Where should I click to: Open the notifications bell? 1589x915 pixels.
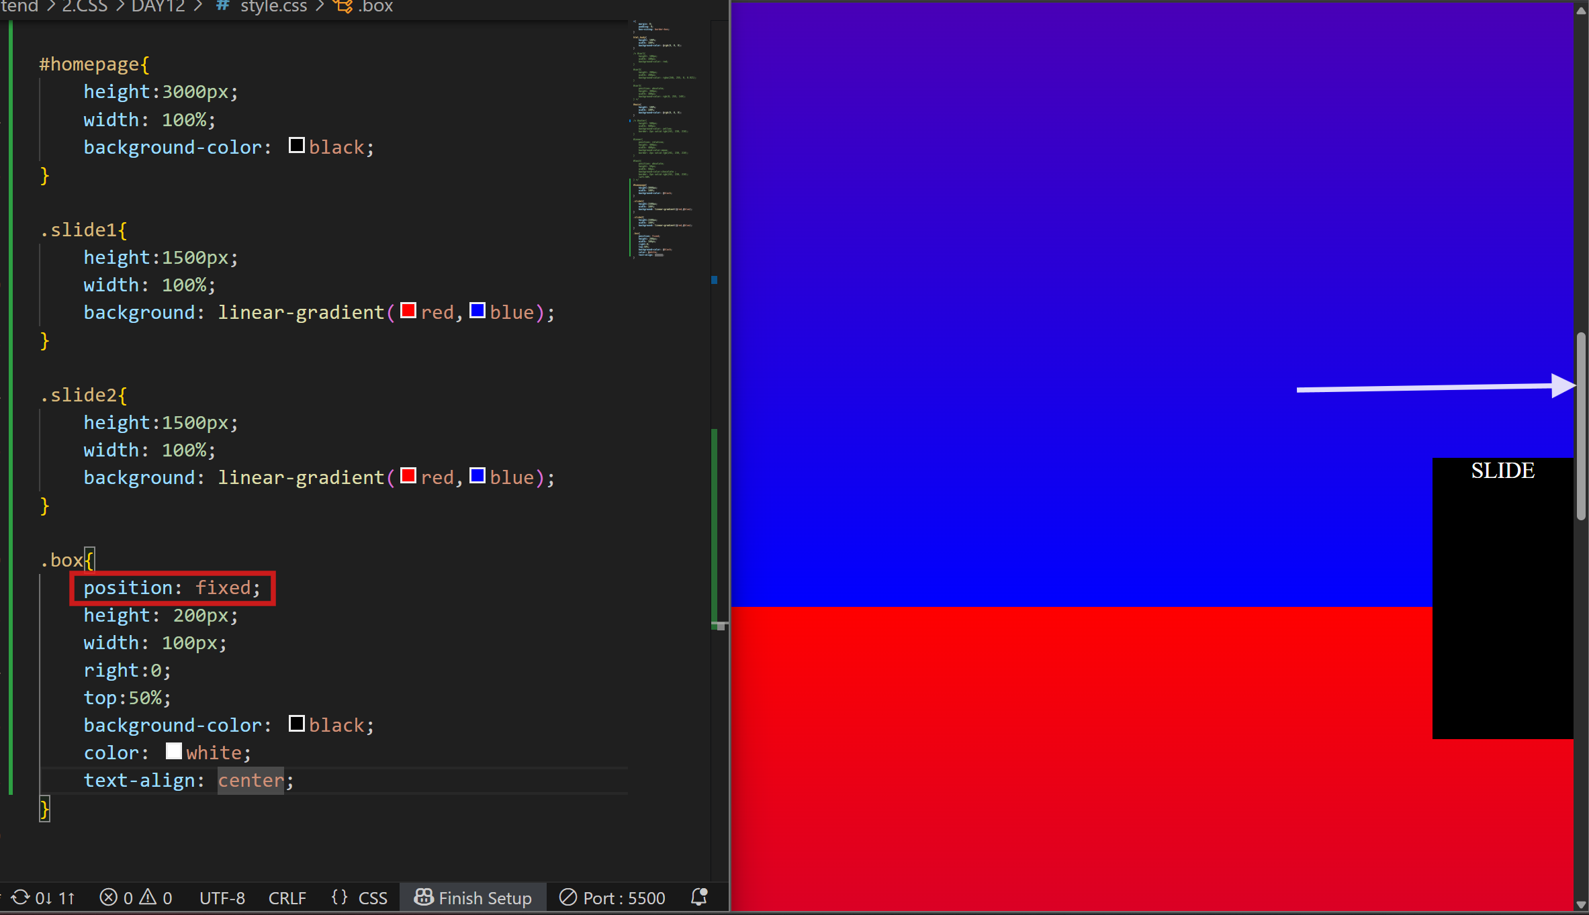pos(699,897)
